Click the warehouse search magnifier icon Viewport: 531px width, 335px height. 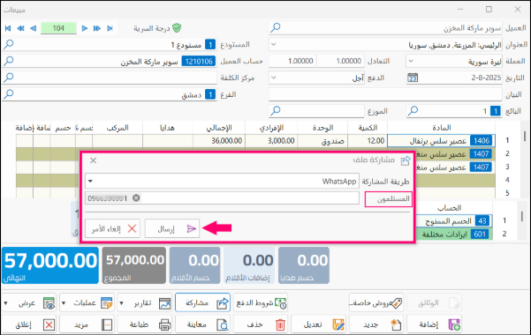pyautogui.click(x=9, y=44)
